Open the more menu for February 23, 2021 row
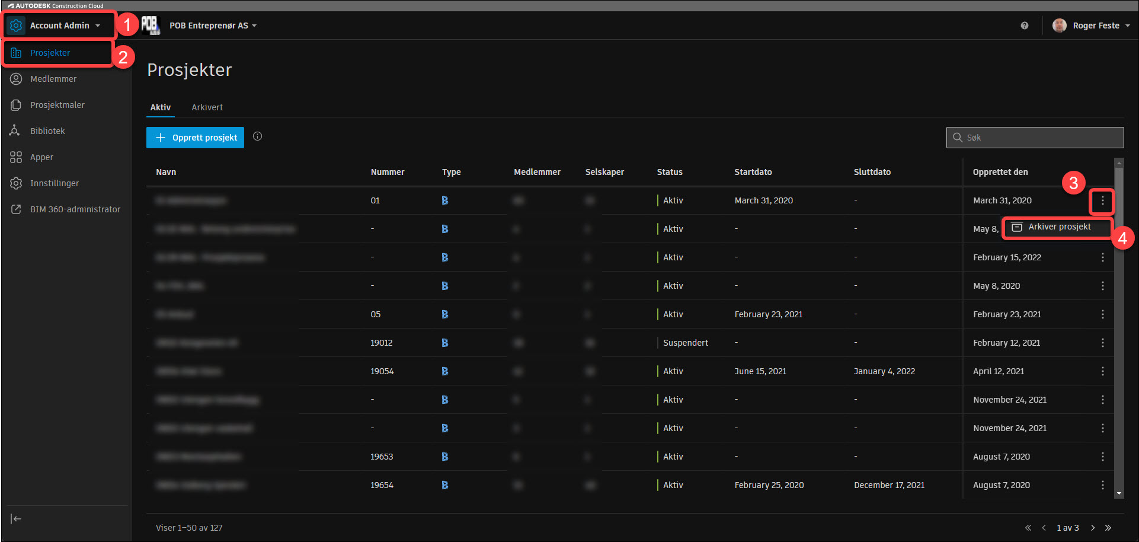Screen dimensions: 1139x542 (1102, 314)
